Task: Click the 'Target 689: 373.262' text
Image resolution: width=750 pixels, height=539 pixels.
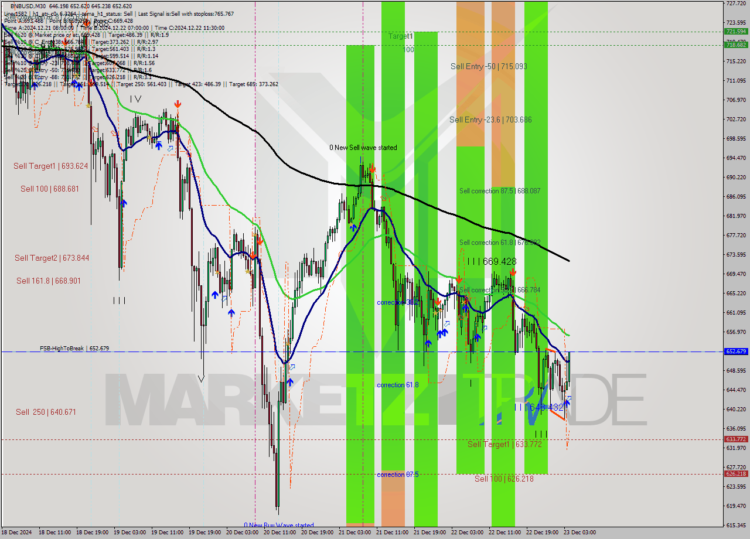Action: pyautogui.click(x=253, y=84)
